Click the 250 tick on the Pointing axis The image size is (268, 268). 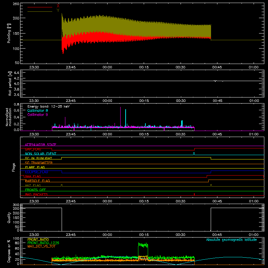point(16,4)
